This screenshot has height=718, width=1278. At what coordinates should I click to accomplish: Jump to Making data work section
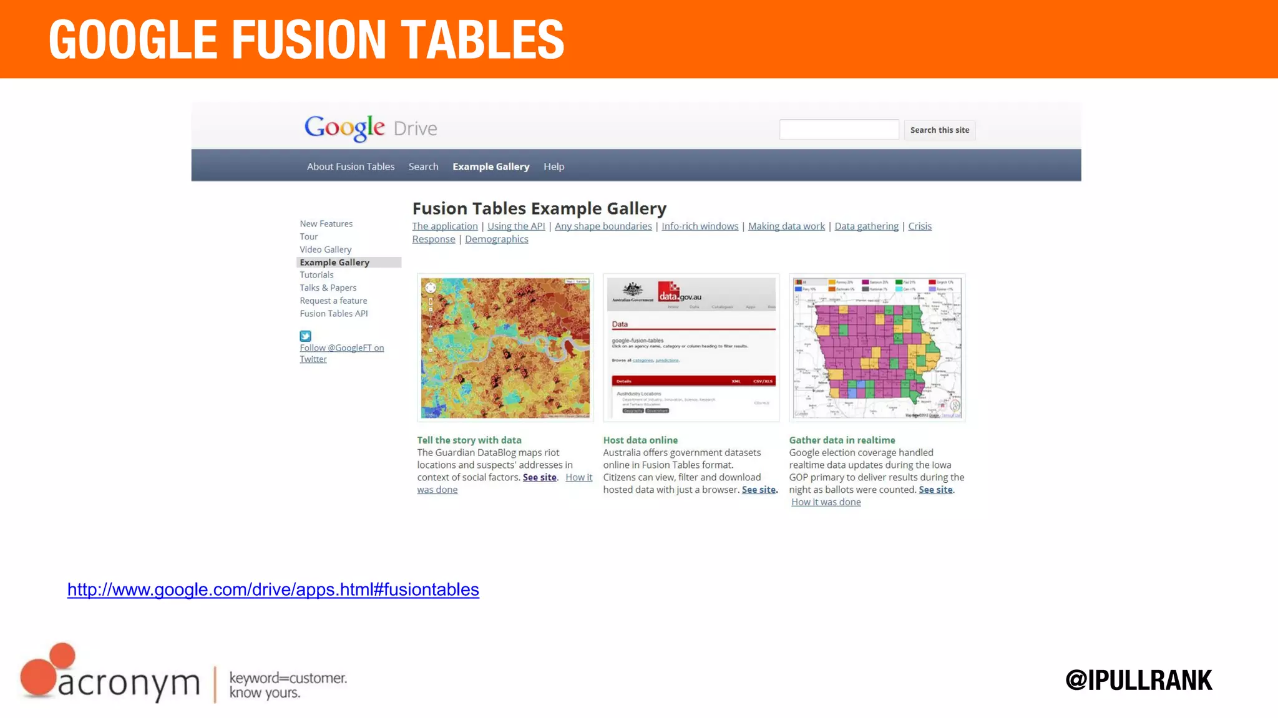click(786, 226)
